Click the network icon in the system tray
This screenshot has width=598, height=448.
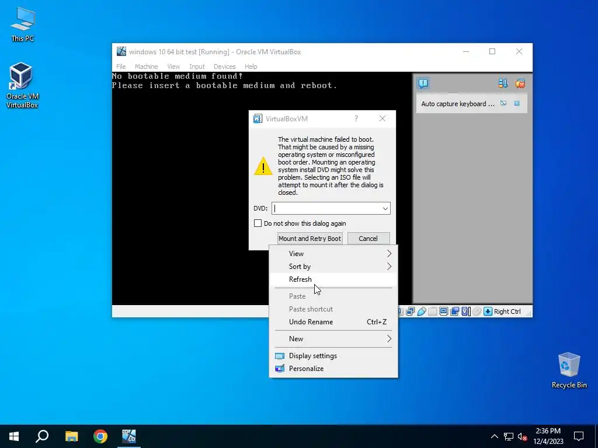(x=509, y=436)
